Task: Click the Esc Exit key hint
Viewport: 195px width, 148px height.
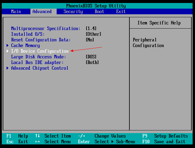Action: click(x=17, y=142)
